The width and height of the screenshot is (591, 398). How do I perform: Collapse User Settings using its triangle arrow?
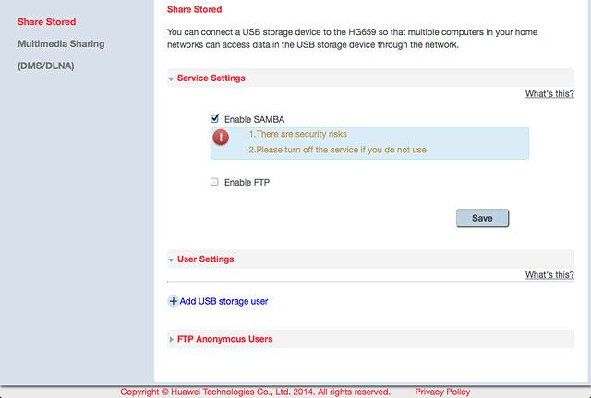(x=171, y=260)
